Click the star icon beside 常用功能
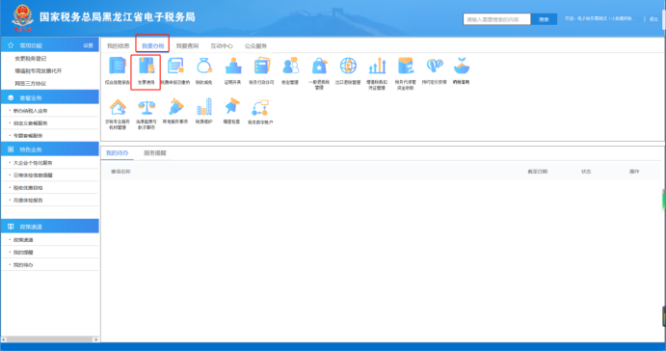 point(11,45)
